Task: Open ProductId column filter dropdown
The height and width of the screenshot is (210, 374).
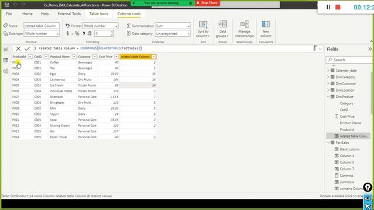Action: click(30, 57)
